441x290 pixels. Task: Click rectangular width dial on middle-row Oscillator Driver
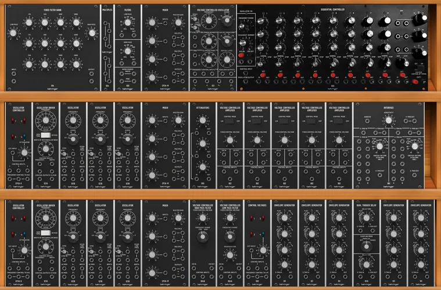(45, 149)
